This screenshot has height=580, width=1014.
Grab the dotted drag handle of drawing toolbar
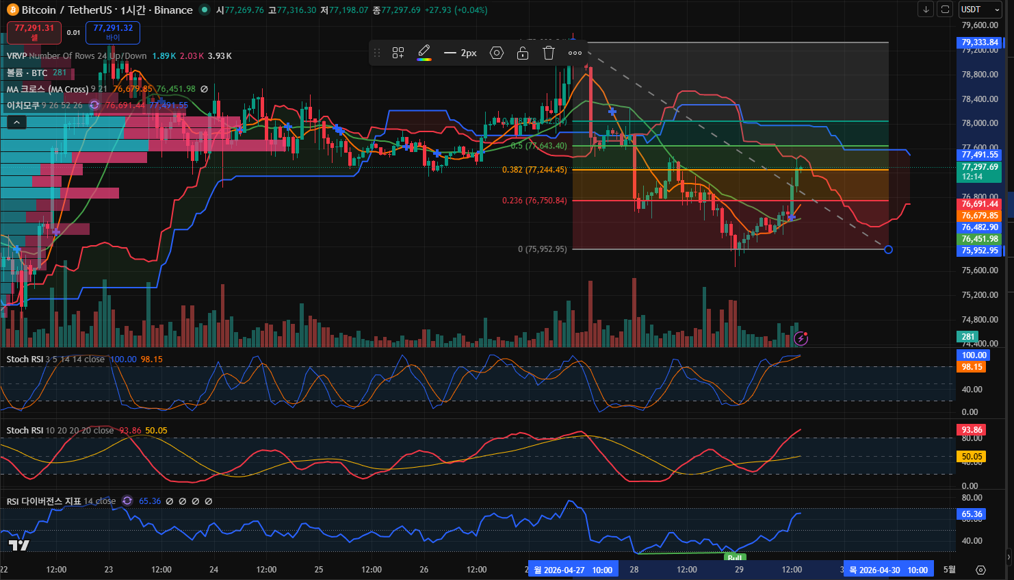[x=377, y=53]
